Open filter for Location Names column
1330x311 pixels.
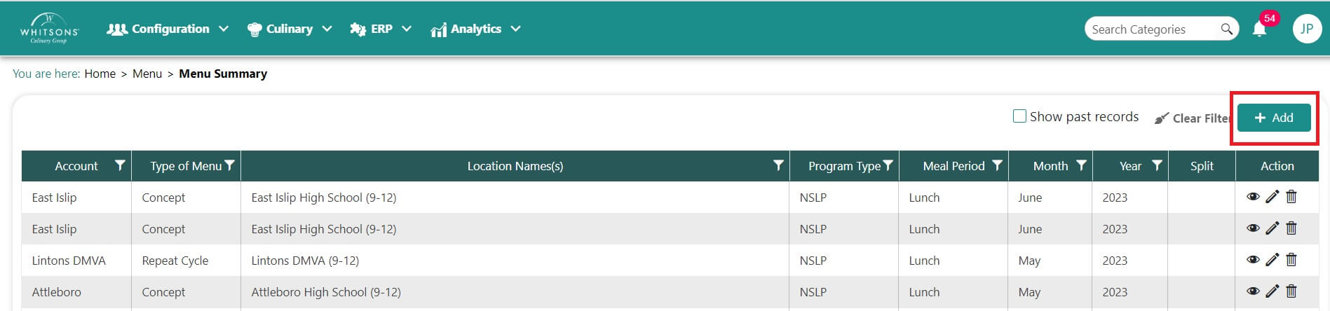pyautogui.click(x=778, y=166)
